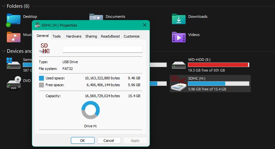Open the Music folder icon

click(x=14, y=37)
